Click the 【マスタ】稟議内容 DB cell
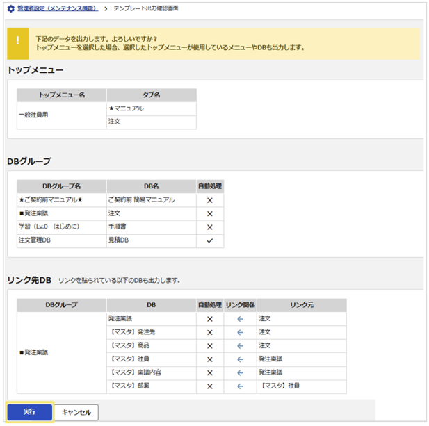 click(x=152, y=372)
